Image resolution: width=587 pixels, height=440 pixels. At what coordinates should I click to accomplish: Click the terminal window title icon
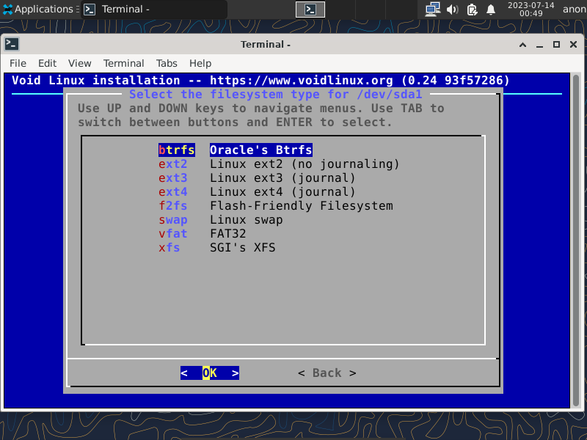click(12, 44)
